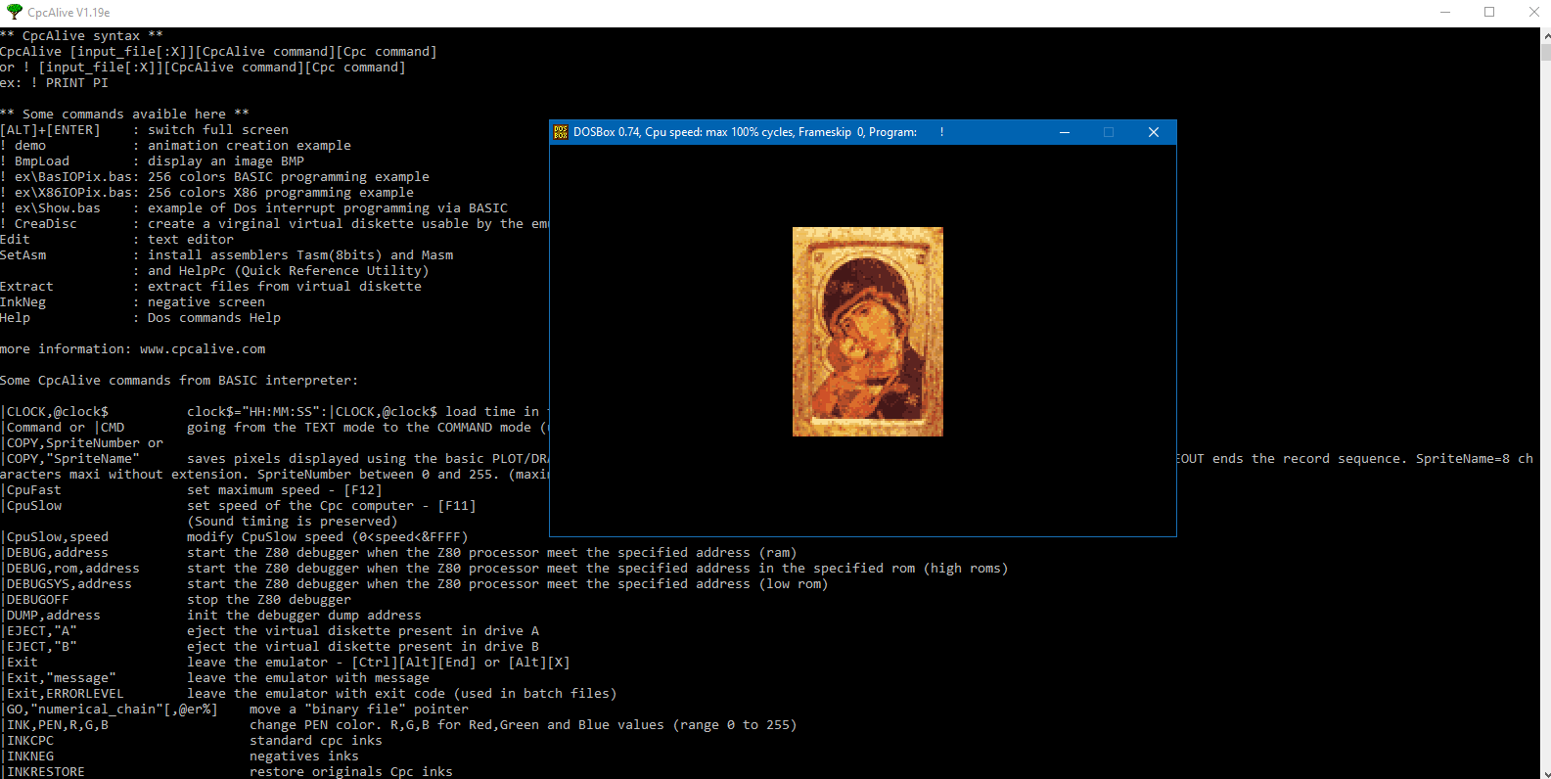This screenshot has height=779, width=1551.
Task: Click the religious icon painting in DOSBox
Action: [867, 332]
